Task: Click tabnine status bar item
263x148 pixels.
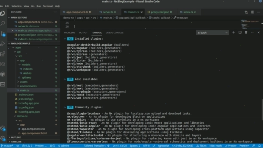Action: tap(64, 146)
